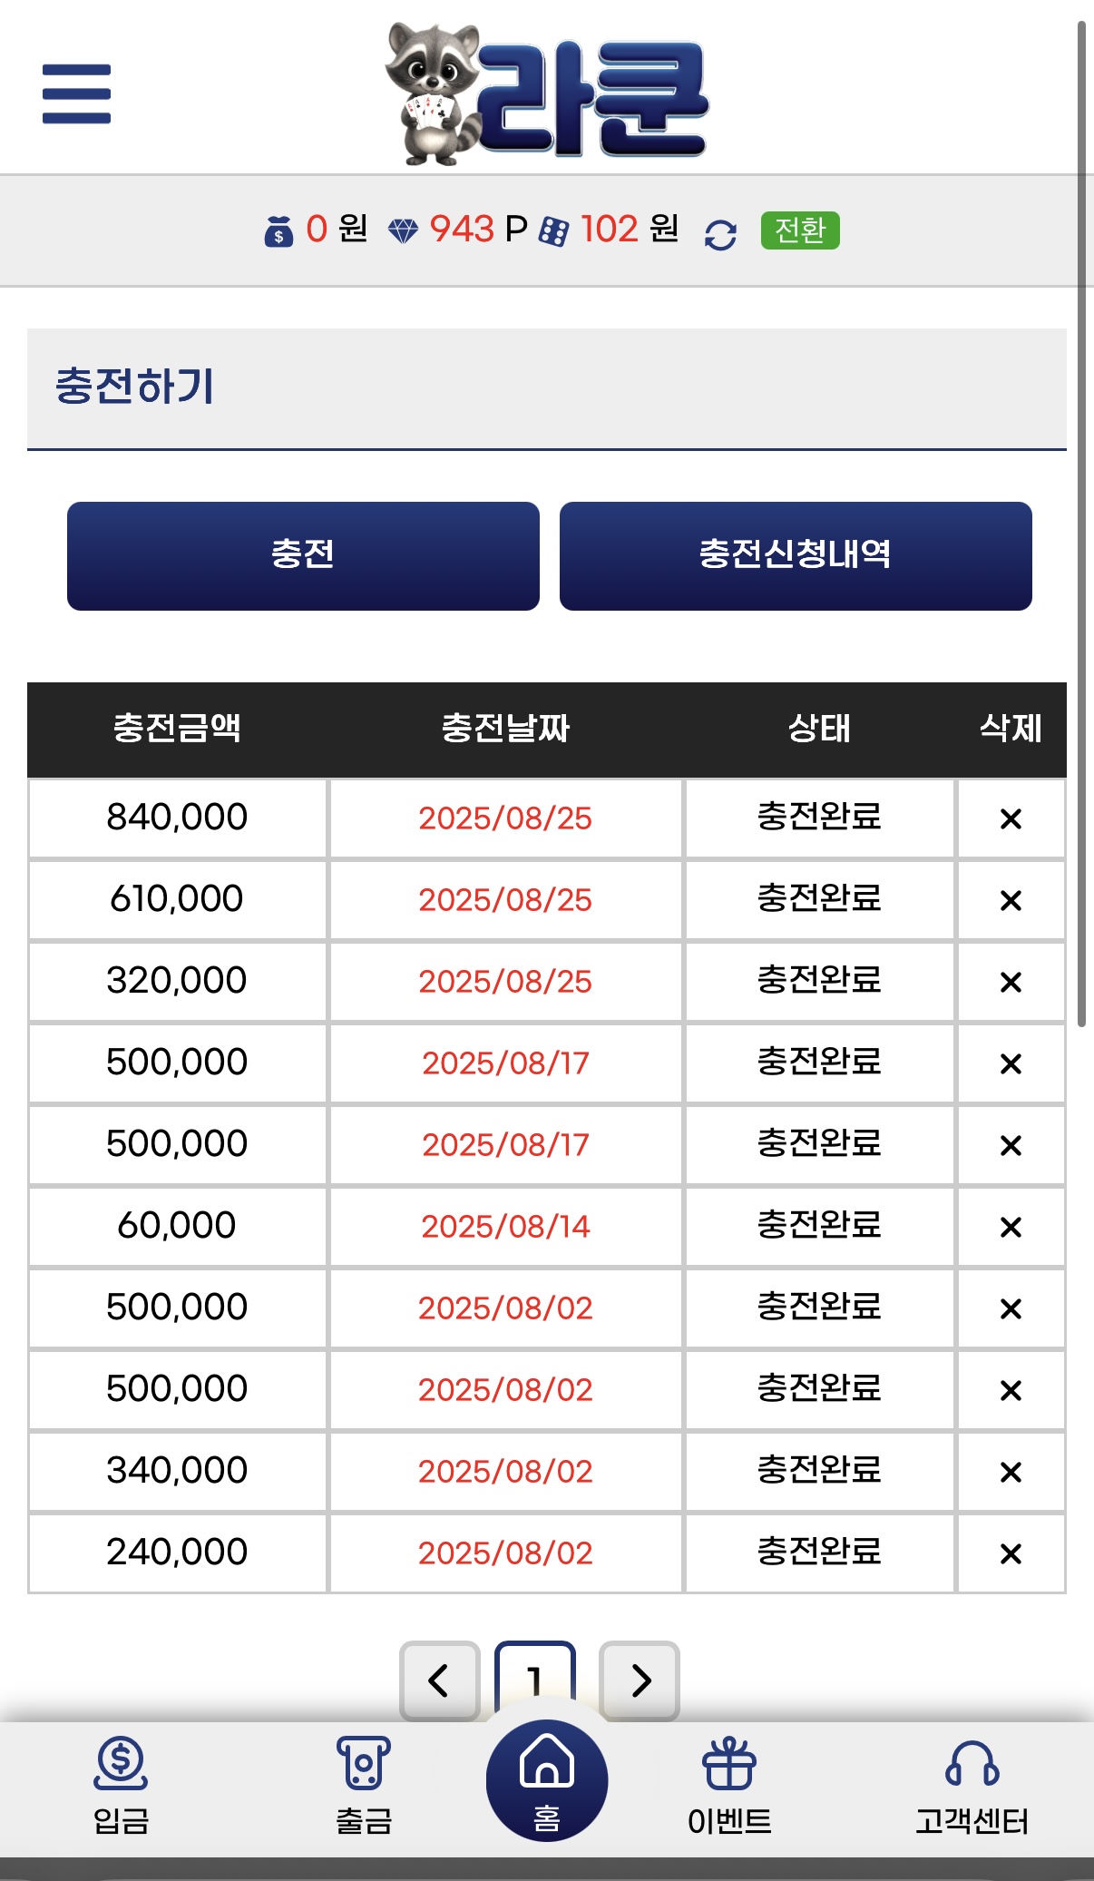Screen dimensions: 1094x1881
Task: Go to next page arrow
Action: (640, 1680)
